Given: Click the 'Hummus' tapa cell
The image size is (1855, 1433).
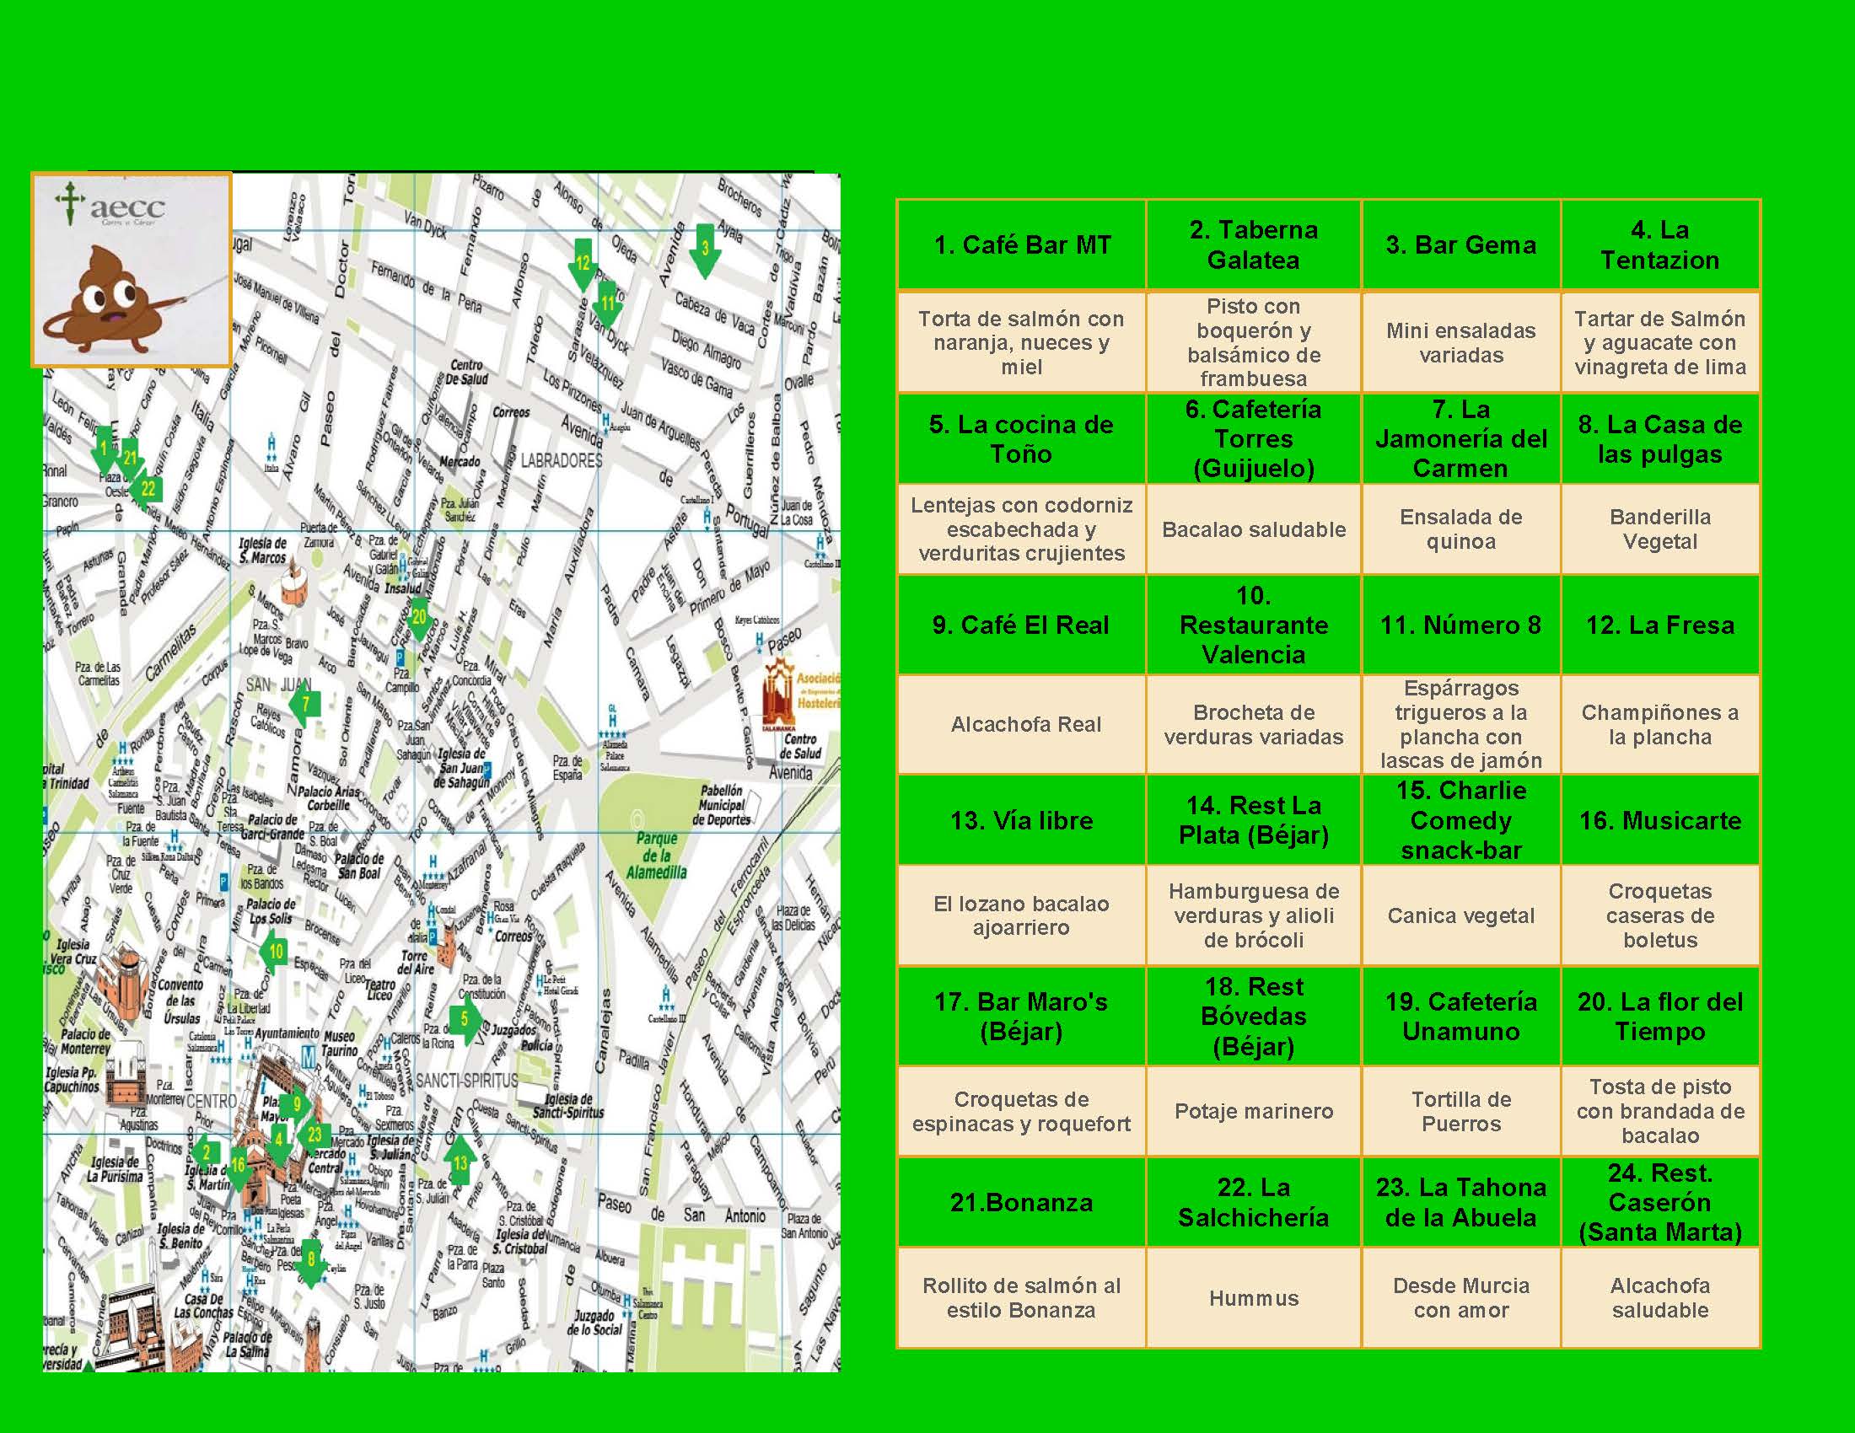Looking at the screenshot, I should 1253,1298.
